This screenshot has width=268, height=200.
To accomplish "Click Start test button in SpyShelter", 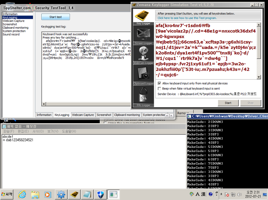I will pos(56,17).
